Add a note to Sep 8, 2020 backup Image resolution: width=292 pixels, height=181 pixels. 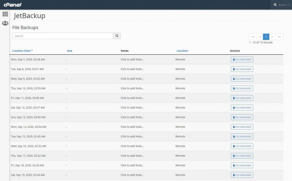pyautogui.click(x=132, y=69)
